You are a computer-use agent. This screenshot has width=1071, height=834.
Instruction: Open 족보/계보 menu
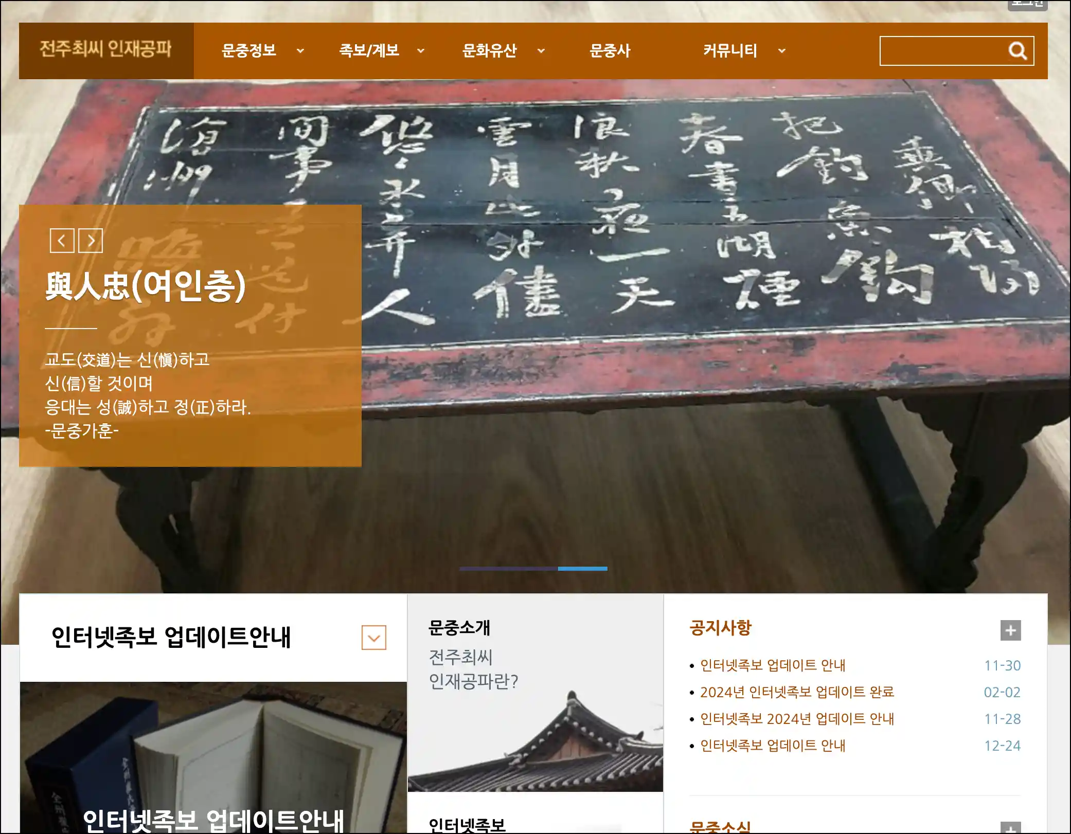(x=369, y=50)
